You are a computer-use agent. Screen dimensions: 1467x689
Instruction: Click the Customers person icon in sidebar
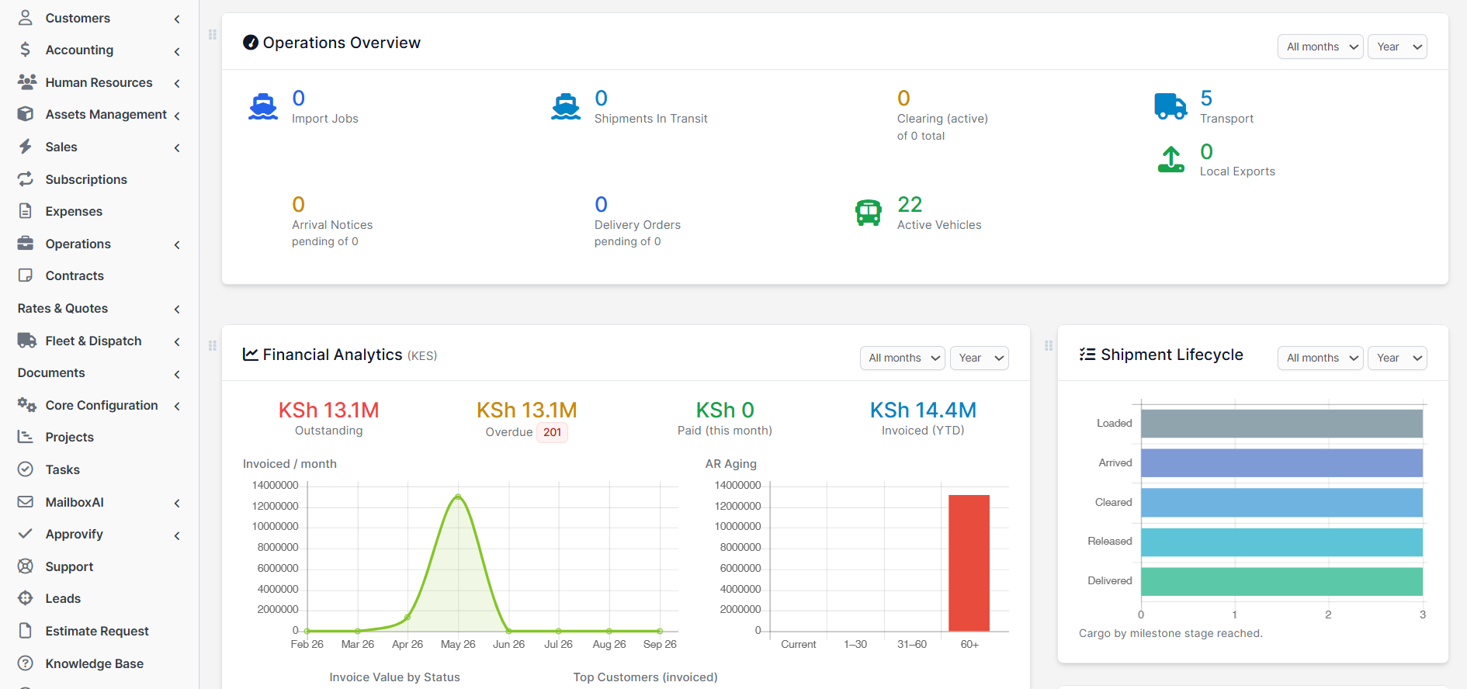(x=26, y=17)
